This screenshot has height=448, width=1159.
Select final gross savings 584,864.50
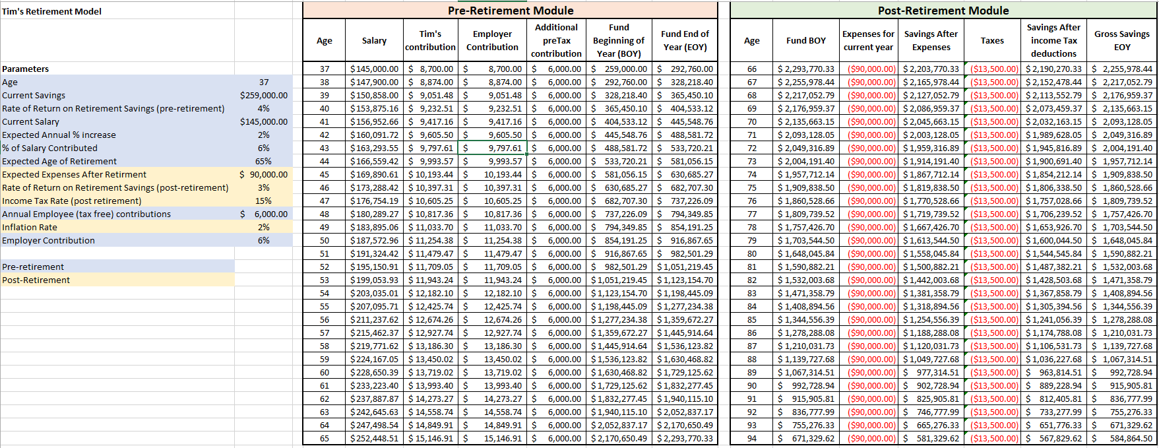[1121, 438]
